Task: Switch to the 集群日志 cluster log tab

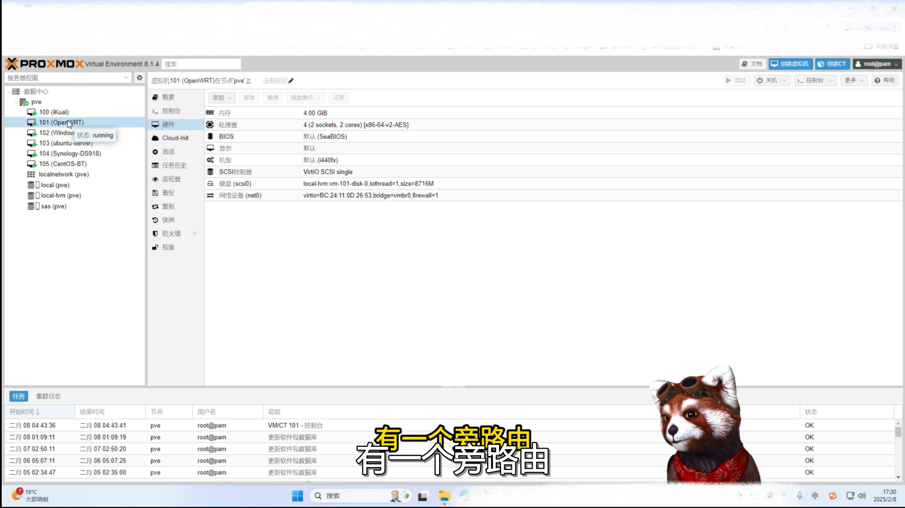Action: (x=48, y=396)
